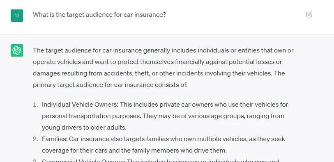Screen dimensions: 334x162
Task: Click the green 1J user avatar
Action: (17, 16)
